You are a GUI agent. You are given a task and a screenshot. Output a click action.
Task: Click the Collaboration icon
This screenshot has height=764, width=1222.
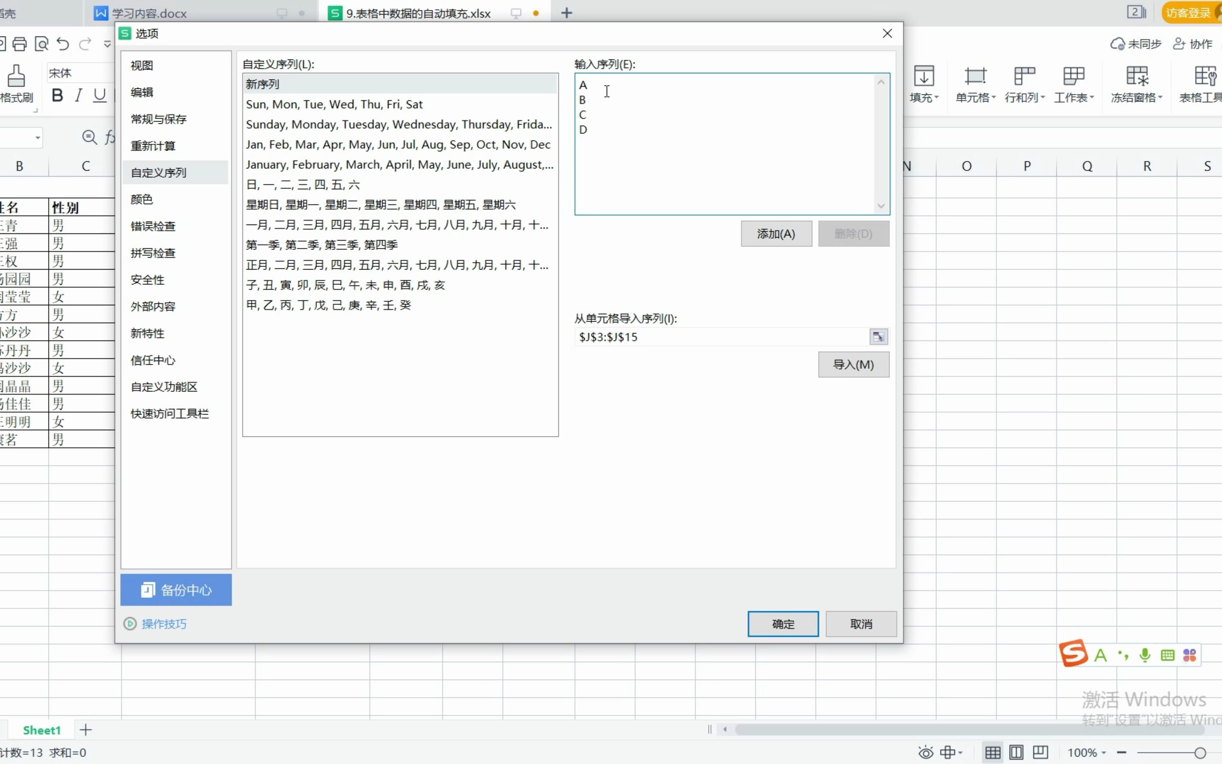(1179, 44)
